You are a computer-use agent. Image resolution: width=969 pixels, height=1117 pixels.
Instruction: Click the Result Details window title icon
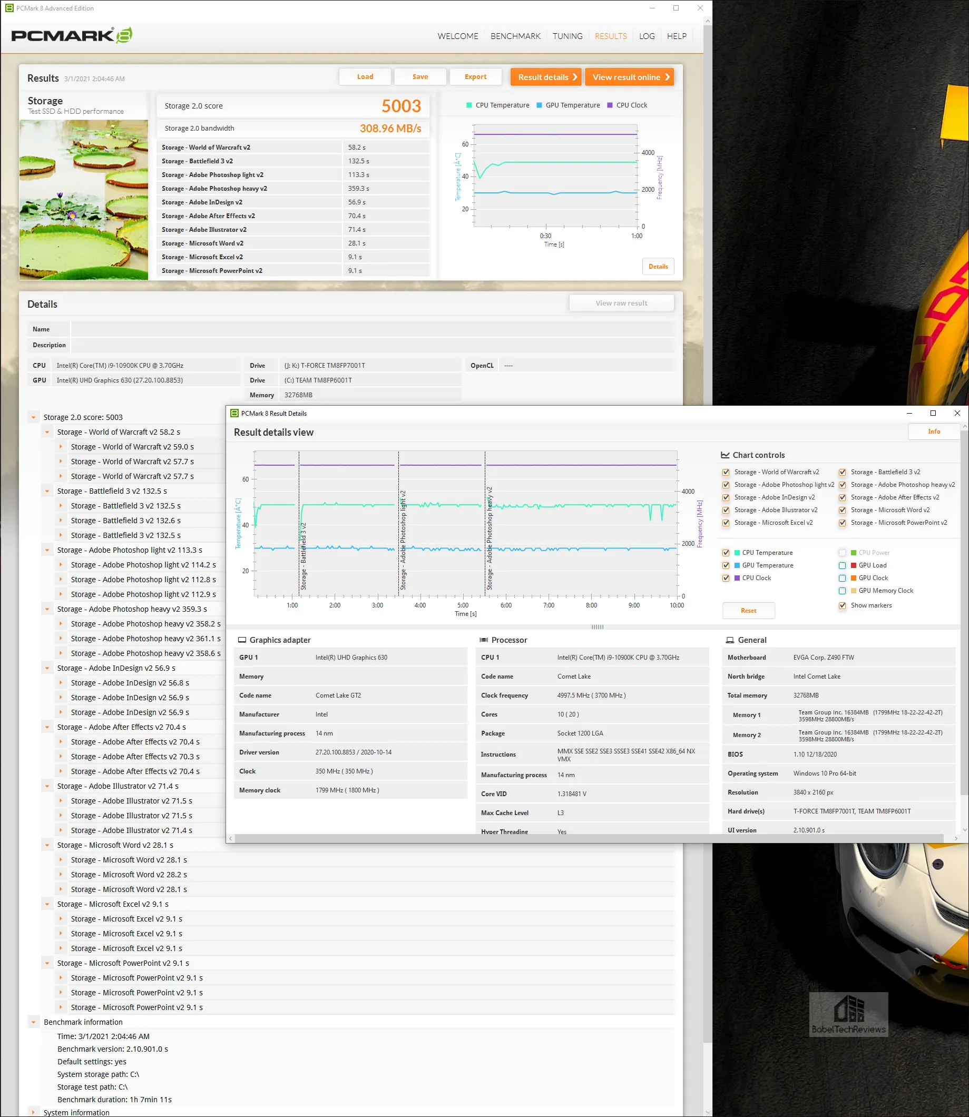[x=234, y=413]
